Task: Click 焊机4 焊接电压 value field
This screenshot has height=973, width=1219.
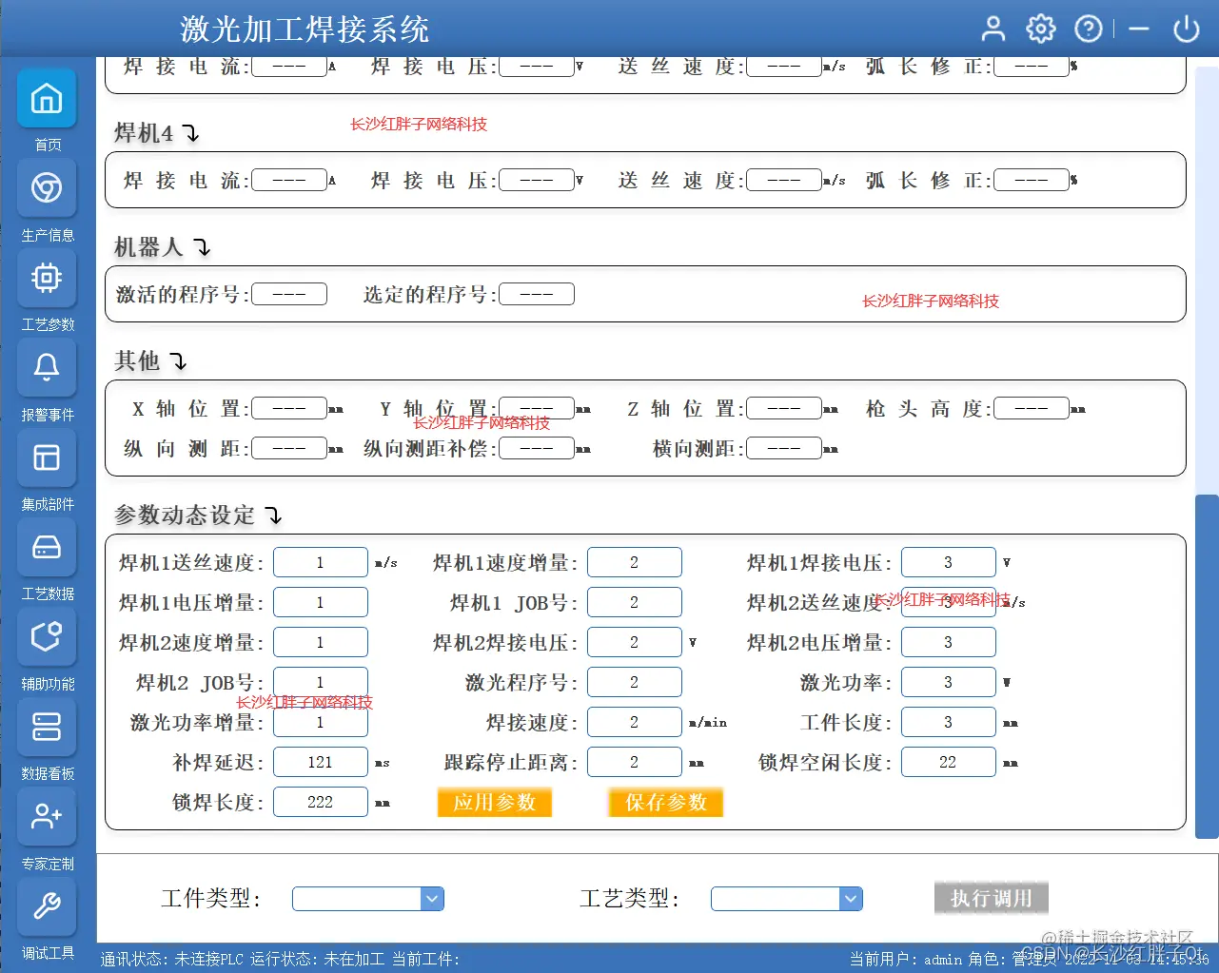Action: 537,180
